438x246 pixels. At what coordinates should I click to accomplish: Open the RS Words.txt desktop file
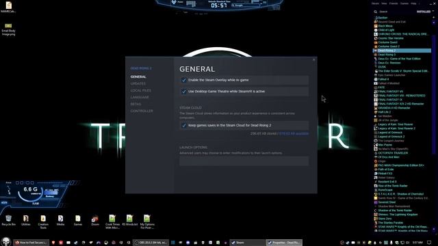[x=129, y=220]
